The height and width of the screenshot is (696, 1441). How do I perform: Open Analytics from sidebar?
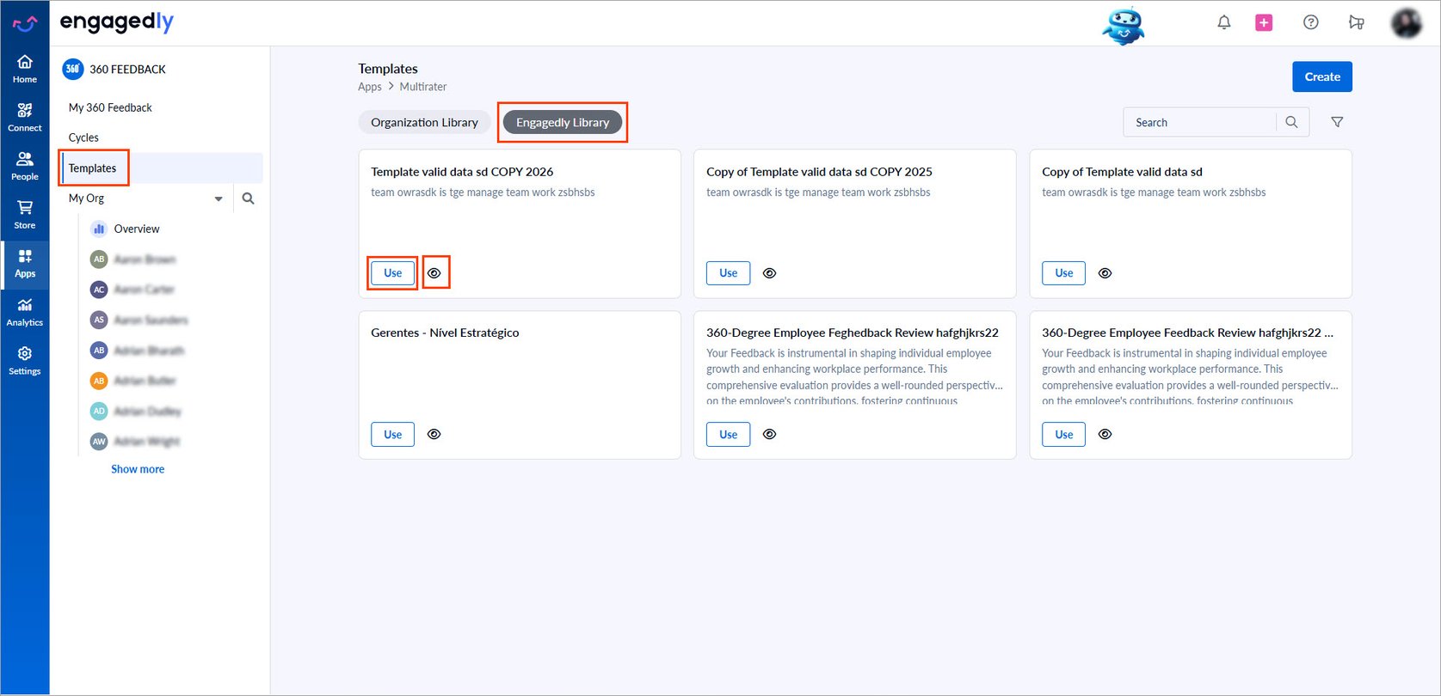coord(25,312)
